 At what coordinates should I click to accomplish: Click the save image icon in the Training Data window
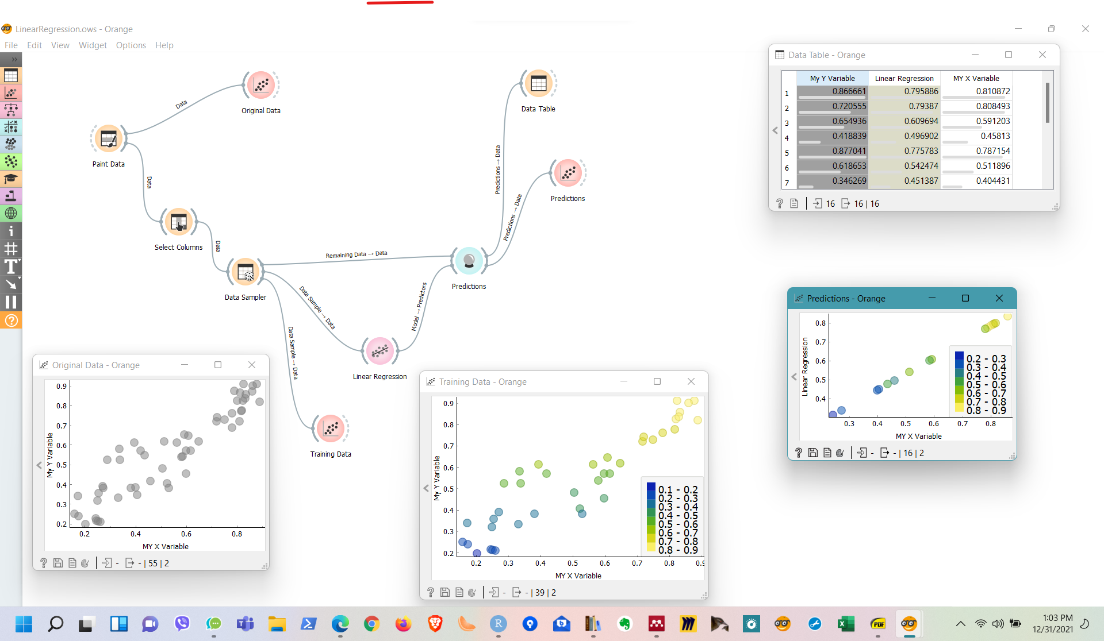(445, 592)
